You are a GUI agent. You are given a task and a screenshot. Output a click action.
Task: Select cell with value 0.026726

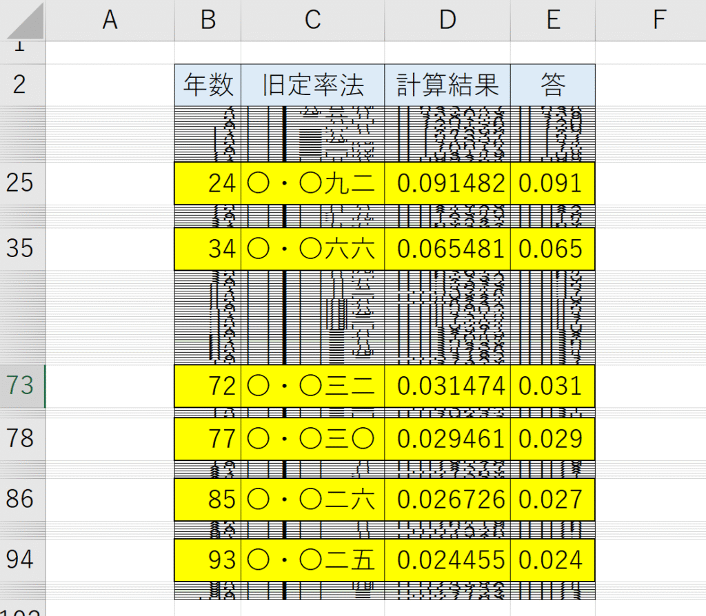coord(447,500)
